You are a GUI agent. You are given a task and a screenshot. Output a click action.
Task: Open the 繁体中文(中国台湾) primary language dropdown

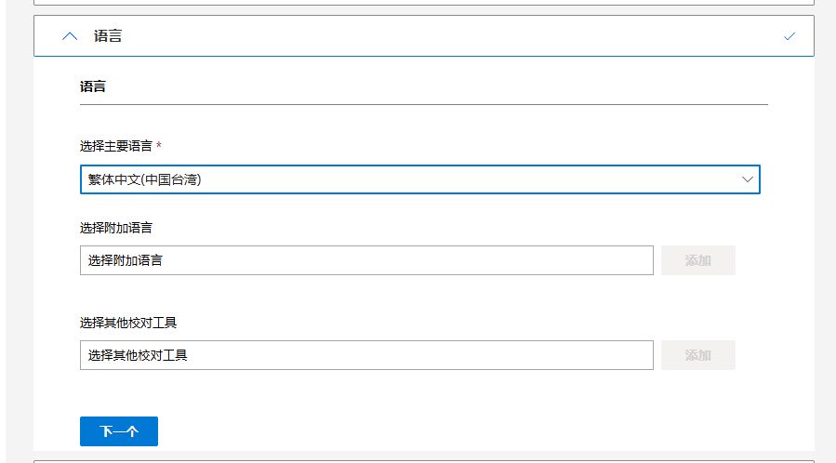pos(409,179)
